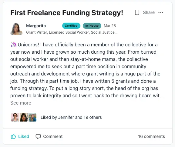Image resolution: width=175 pixels, height=147 pixels.
Task: View the third liker's blonde avatar
Action: pos(32,117)
